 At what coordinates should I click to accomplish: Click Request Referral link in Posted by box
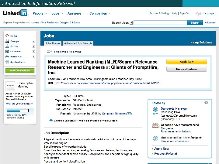point(165,154)
